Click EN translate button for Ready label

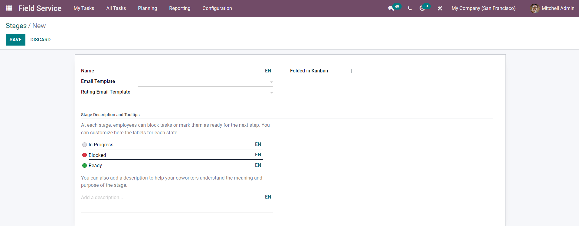258,165
